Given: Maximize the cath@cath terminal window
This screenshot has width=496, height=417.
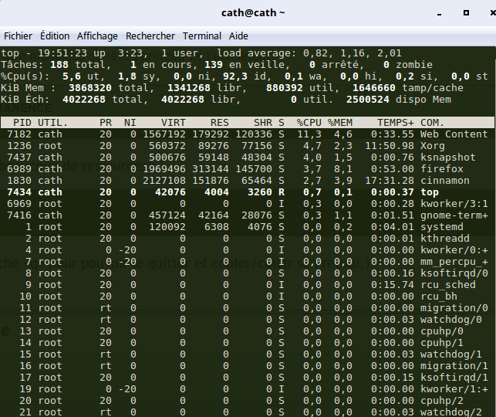Looking at the screenshot, I should click(x=466, y=13).
